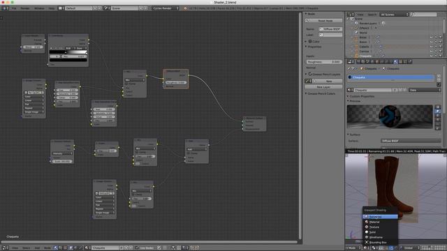This screenshot has width=447, height=251.
Task: Open the All Scenes outliner display dropdown
Action: point(394,14)
